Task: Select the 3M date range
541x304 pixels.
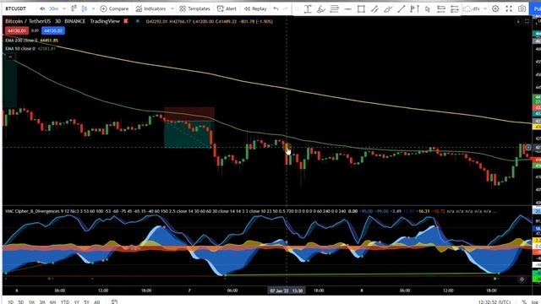Action: point(42,302)
